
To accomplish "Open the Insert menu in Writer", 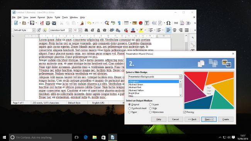I will (x=33, y=17).
